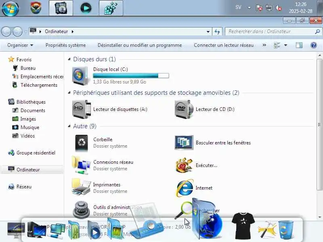Select Basculer entre les fenêtres
The width and height of the screenshot is (323, 242).
click(x=213, y=143)
